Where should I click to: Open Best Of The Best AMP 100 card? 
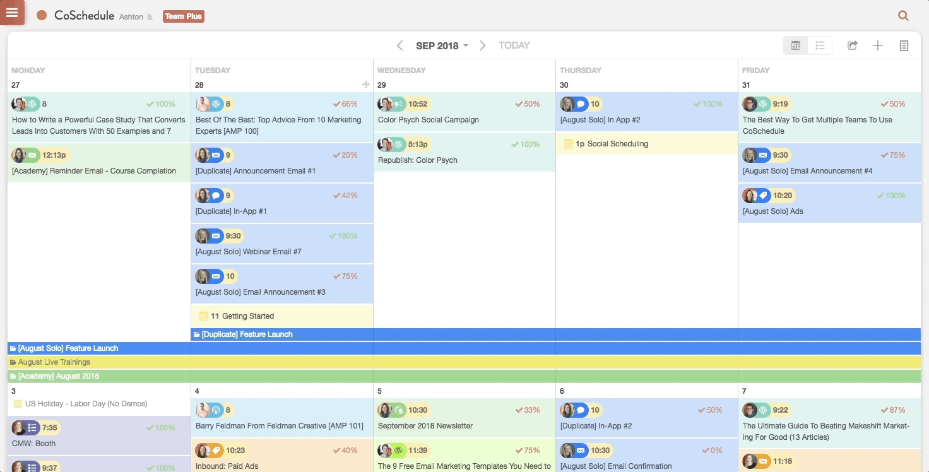click(x=281, y=117)
